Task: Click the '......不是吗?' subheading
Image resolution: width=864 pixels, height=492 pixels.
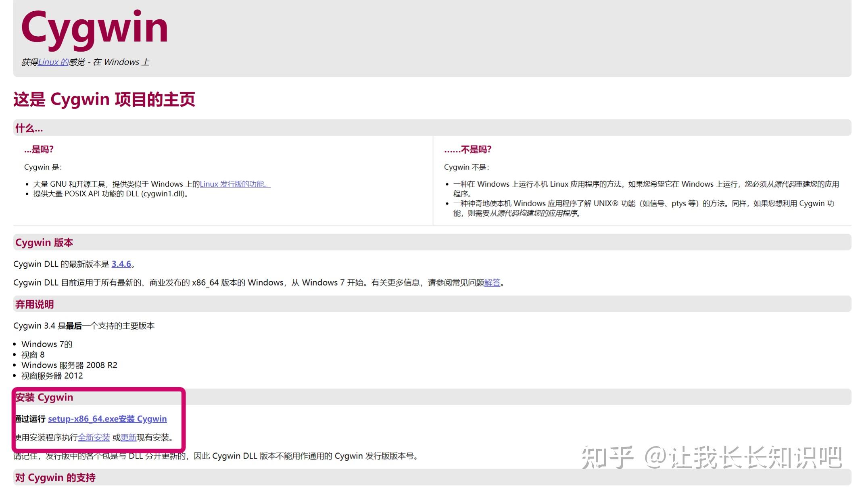Action: coord(467,150)
